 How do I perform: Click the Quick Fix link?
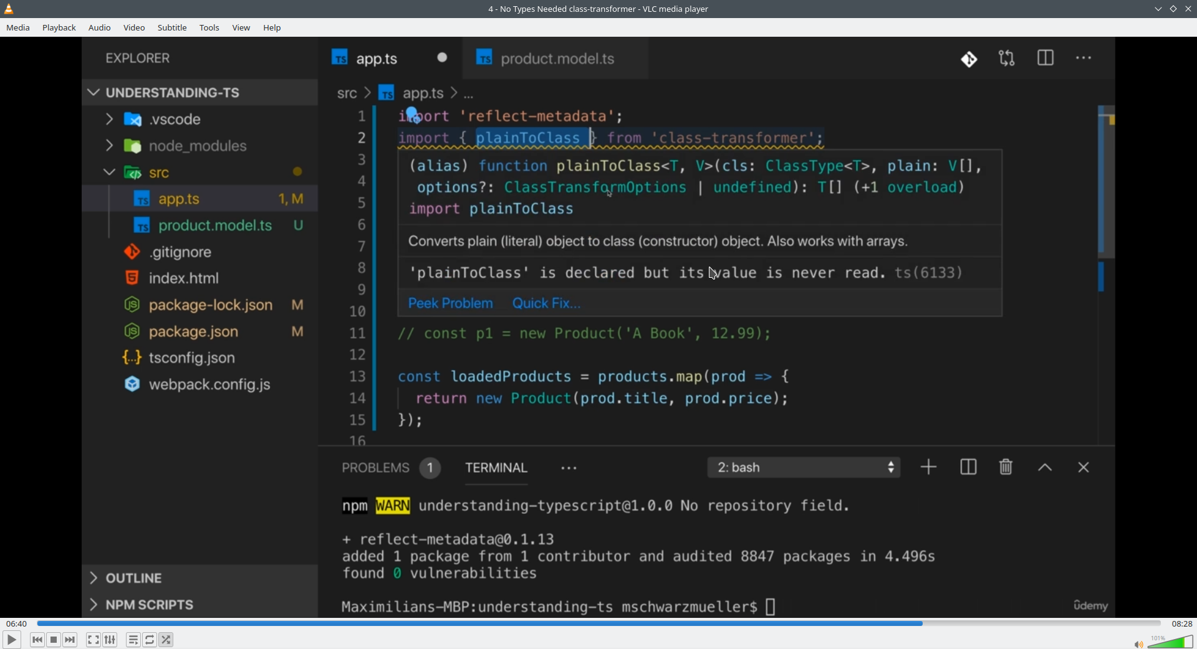tap(546, 303)
